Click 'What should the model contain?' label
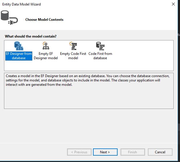 point(31,36)
